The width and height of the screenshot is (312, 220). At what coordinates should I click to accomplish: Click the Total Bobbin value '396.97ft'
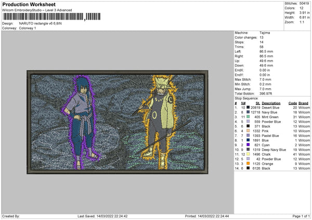(266, 93)
